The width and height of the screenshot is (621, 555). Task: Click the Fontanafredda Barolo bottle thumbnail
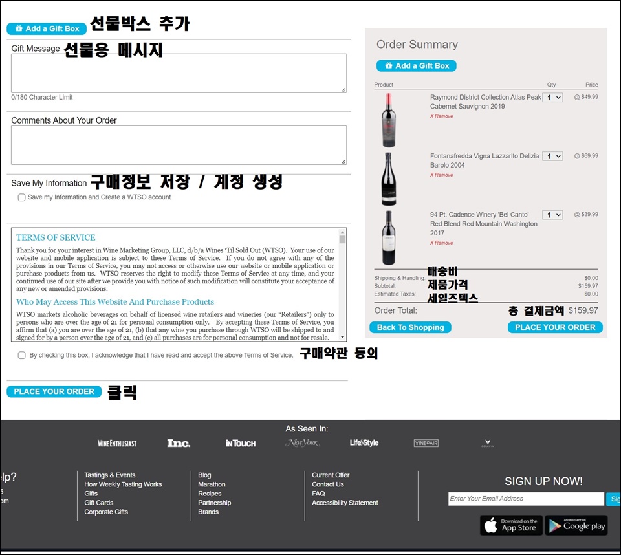pyautogui.click(x=389, y=179)
